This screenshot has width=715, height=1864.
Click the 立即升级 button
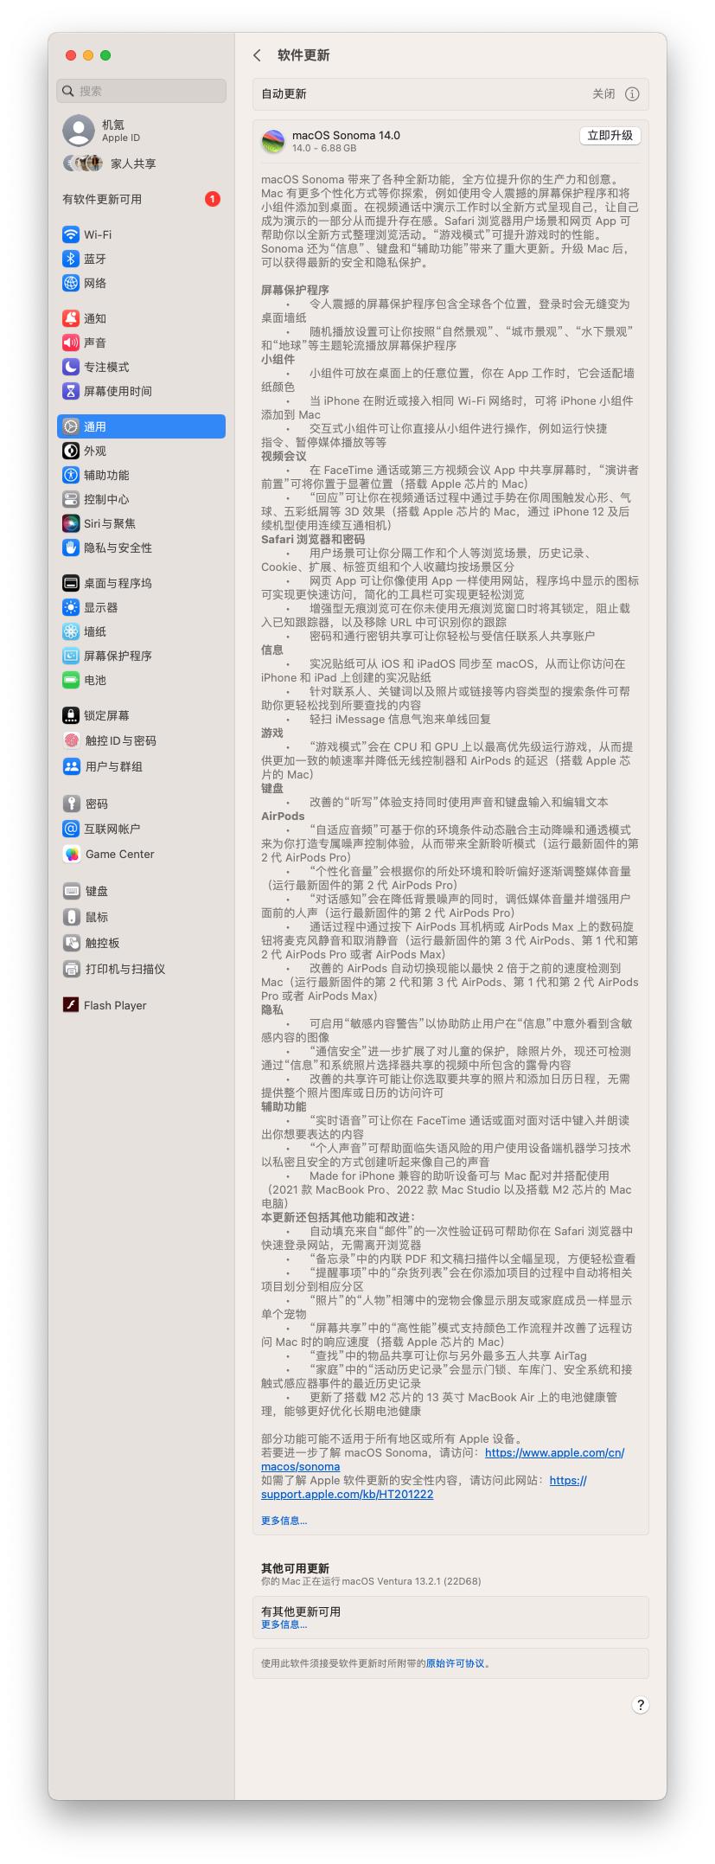(610, 135)
